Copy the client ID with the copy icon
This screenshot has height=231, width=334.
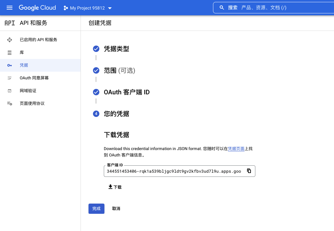pos(249,171)
